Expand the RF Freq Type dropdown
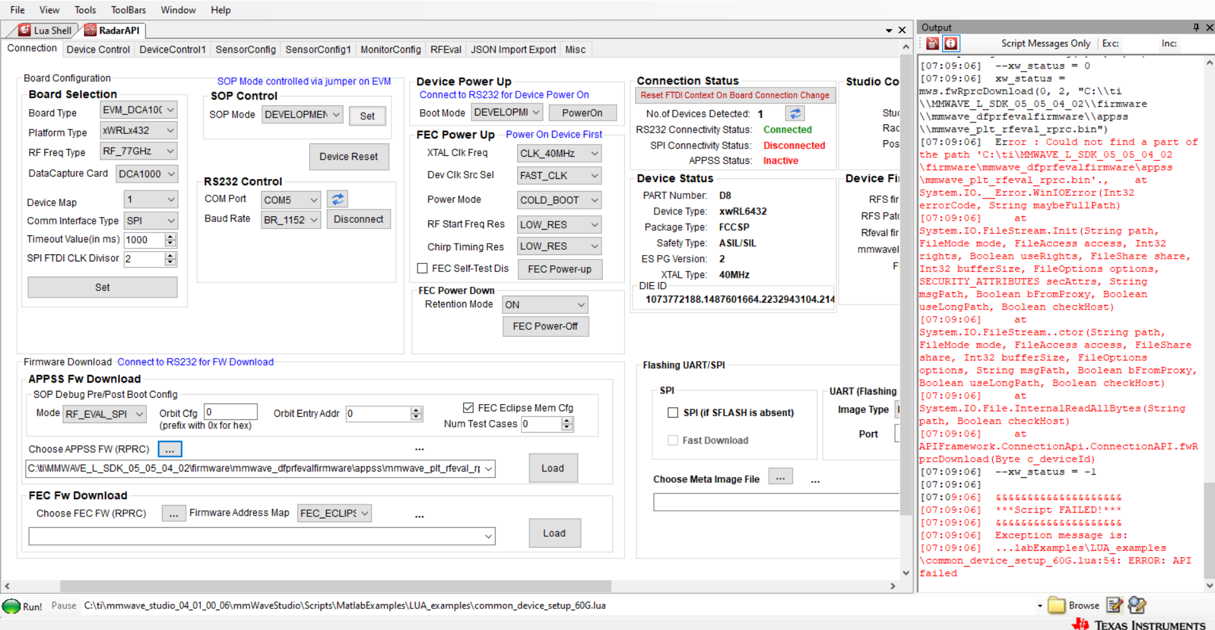 click(x=138, y=151)
